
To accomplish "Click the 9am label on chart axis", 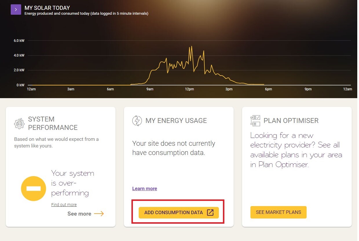I will coord(150,89).
